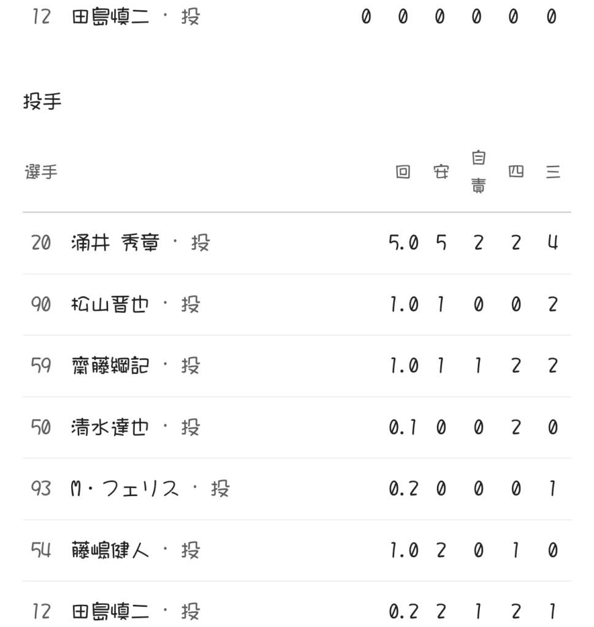Click the 四 walks column header

click(x=516, y=172)
